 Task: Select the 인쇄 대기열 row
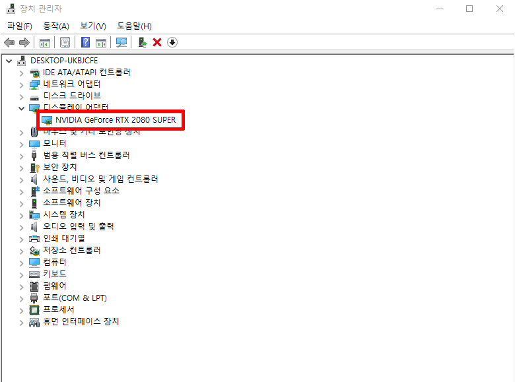(64, 238)
